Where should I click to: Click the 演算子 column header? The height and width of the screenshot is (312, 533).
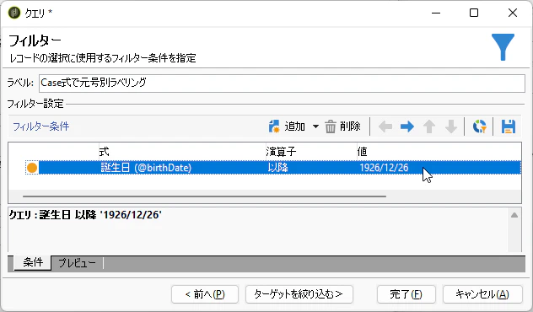(x=281, y=151)
